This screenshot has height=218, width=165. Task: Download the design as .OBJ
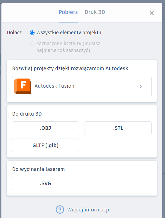click(45, 128)
